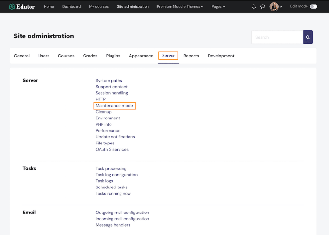This screenshot has width=329, height=235.
Task: Open Scheduled tasks under Tasks
Action: 111,187
